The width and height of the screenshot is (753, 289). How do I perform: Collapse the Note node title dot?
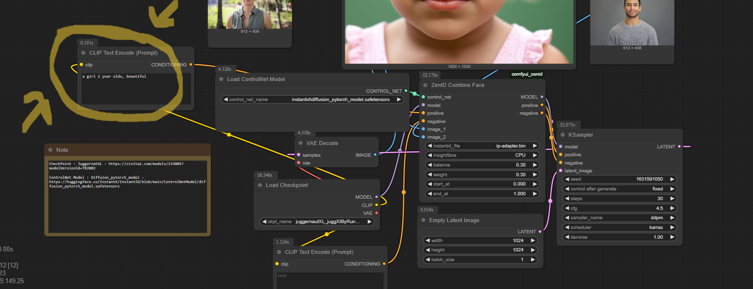50,150
